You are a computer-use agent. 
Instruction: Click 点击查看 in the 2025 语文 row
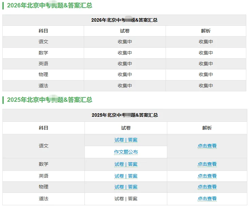[207, 146]
